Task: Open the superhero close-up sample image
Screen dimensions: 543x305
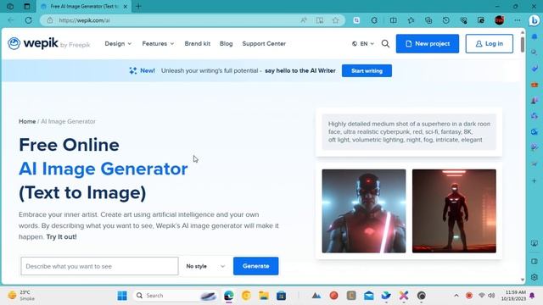Action: (x=364, y=211)
